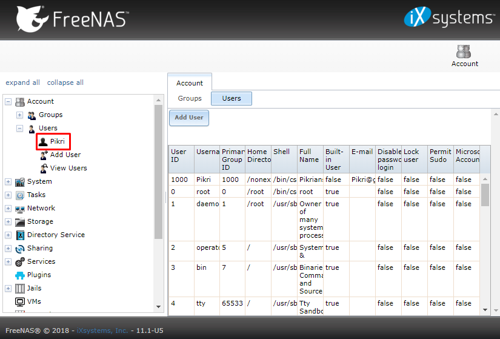
Task: Click the 65533 group ID cell
Action: 232,307
